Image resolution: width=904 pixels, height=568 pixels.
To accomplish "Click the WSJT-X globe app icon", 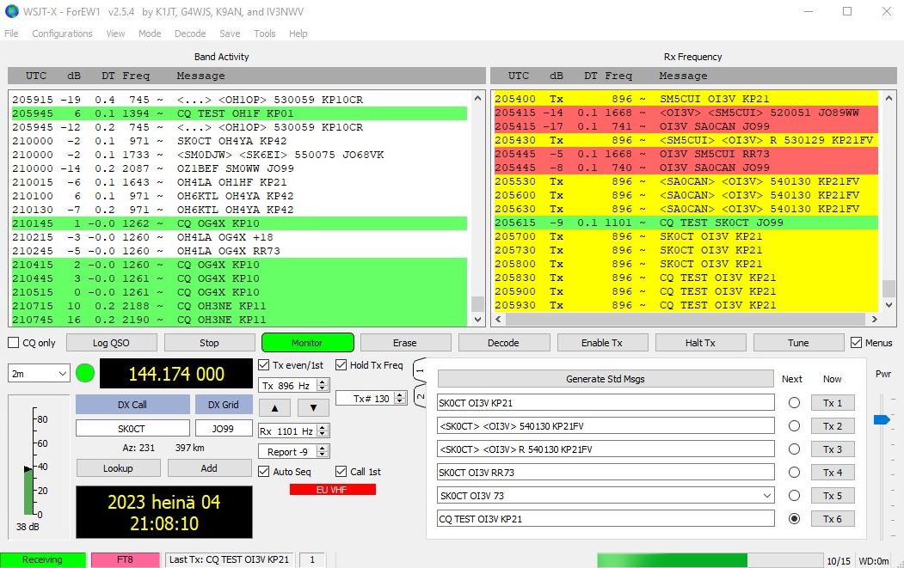I will tap(11, 11).
